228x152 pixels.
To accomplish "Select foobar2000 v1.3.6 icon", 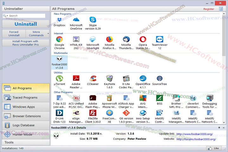I will point(59,59).
